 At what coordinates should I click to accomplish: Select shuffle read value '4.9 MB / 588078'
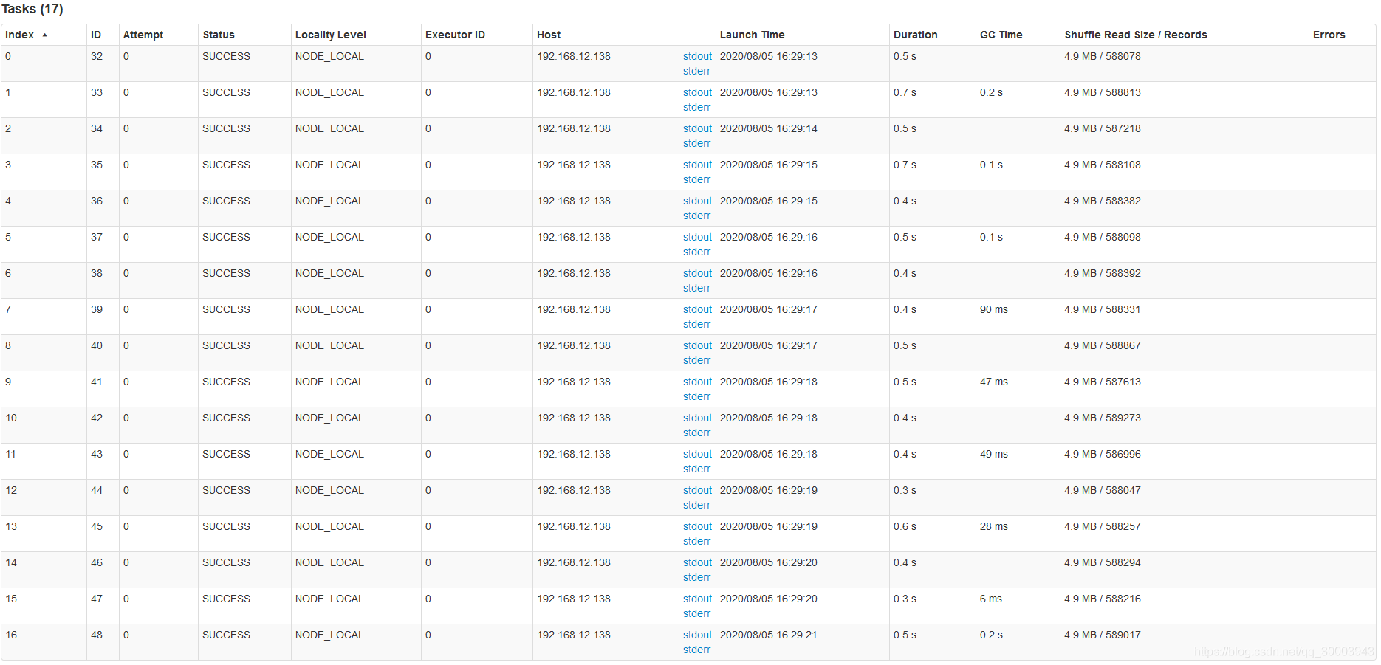1103,56
